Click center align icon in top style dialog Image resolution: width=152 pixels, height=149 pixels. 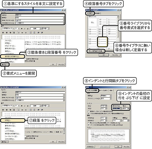(7, 33)
